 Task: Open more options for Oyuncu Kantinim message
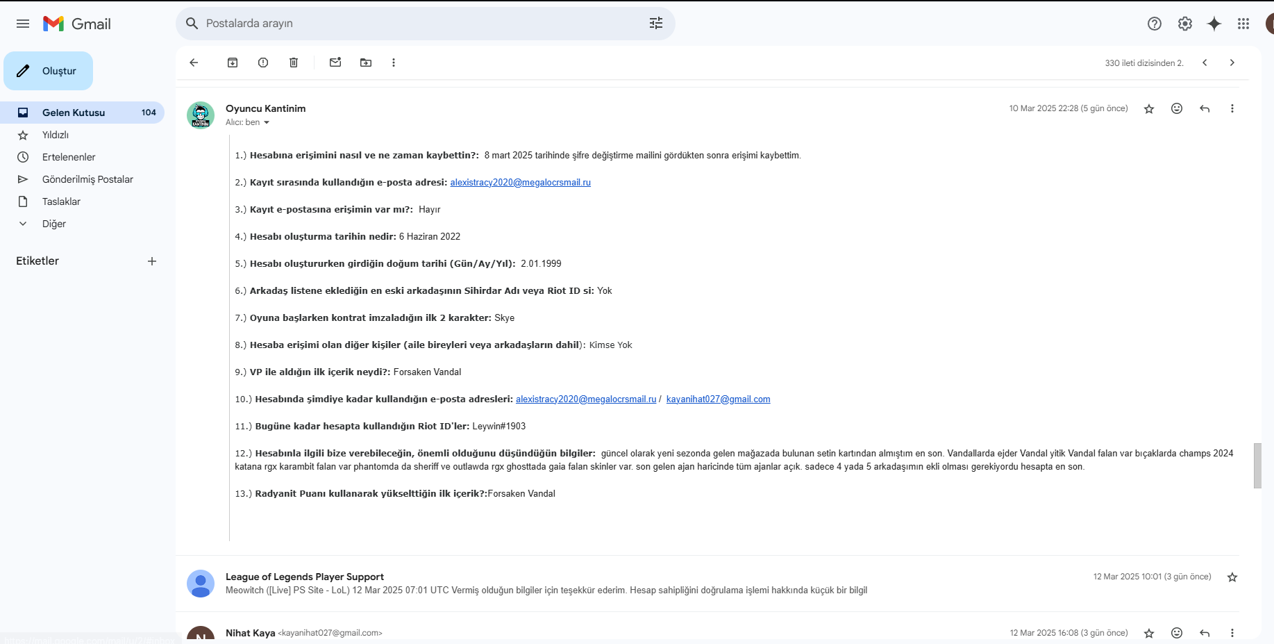1232,108
